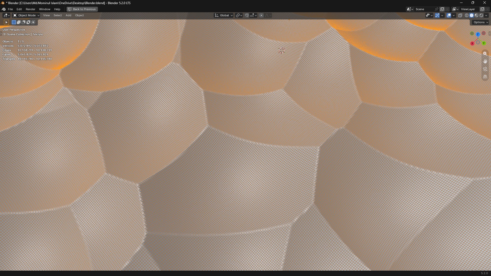
Task: Choose Invert existing selection mode
Action: tap(28, 22)
